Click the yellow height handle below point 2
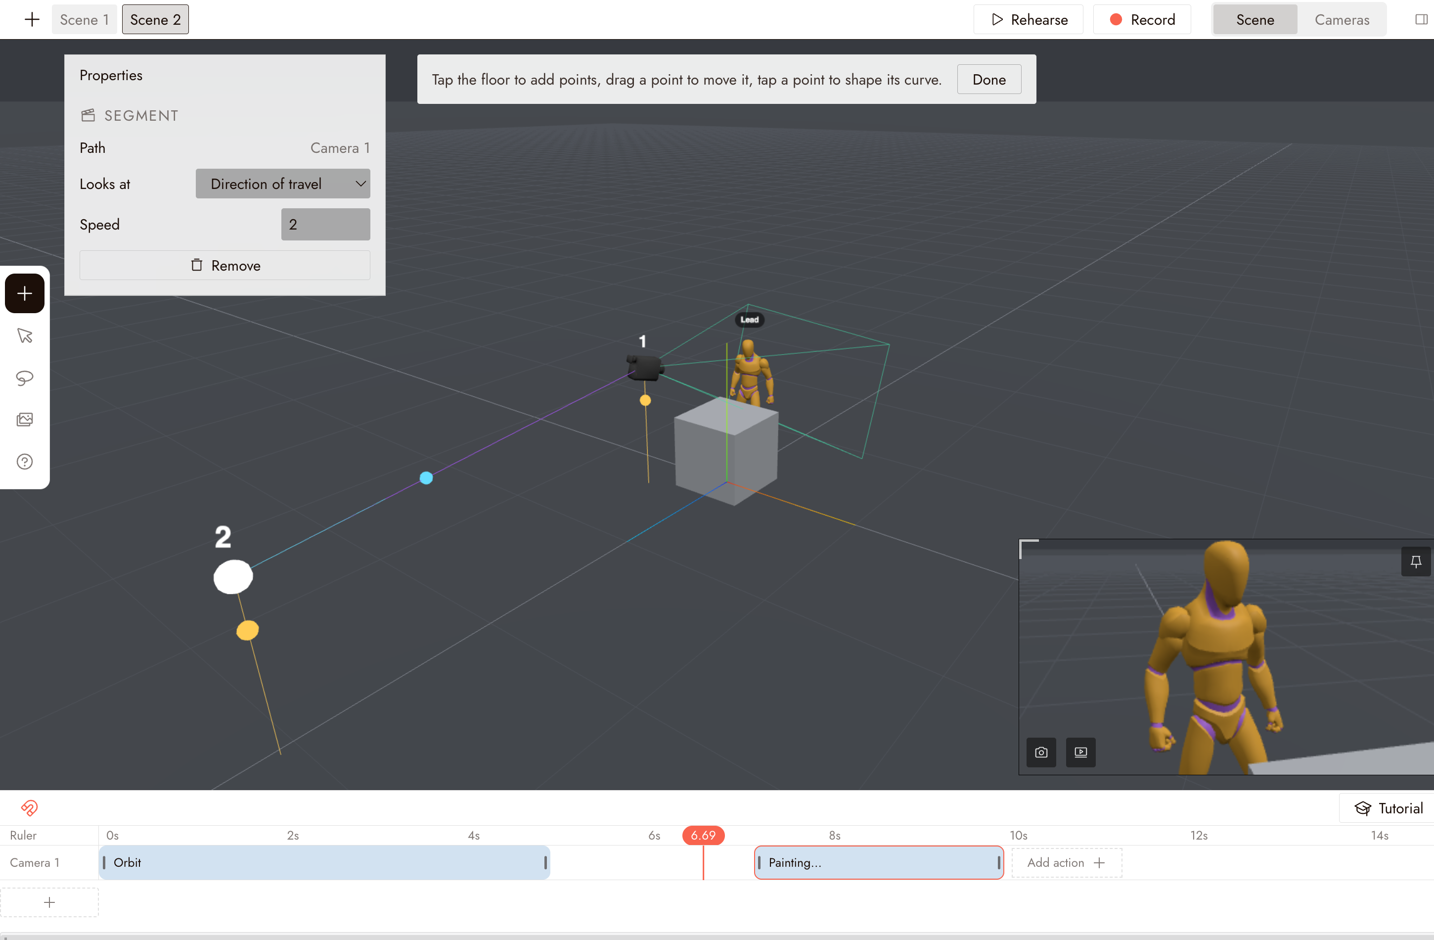 (248, 630)
